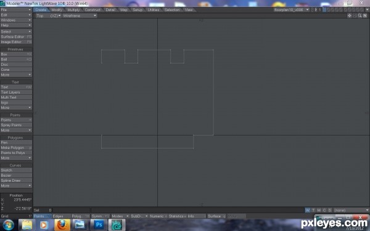Select the Ball primitive tool
The width and height of the screenshot is (370, 231).
pyautogui.click(x=16, y=59)
